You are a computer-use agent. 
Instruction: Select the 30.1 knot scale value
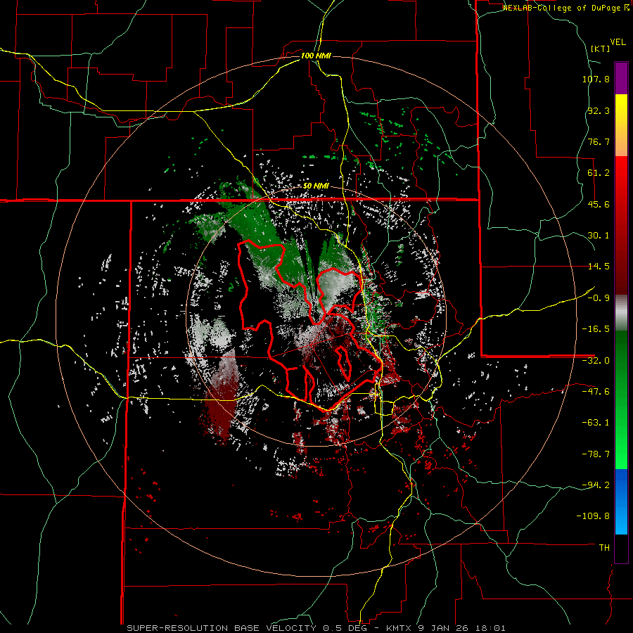[599, 236]
